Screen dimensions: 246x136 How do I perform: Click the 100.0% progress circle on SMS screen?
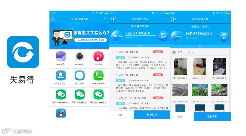pos(117,36)
